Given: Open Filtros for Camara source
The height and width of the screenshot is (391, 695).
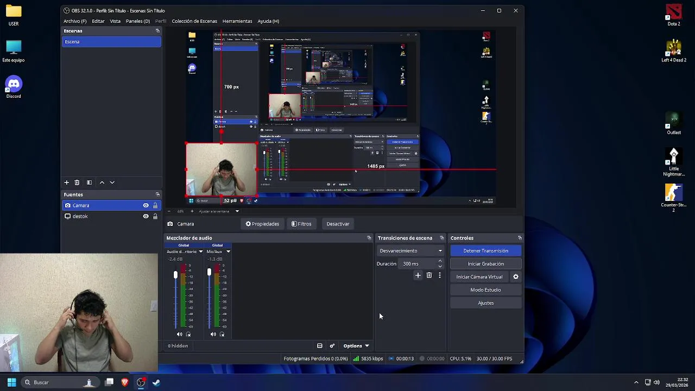Looking at the screenshot, I should (x=301, y=224).
